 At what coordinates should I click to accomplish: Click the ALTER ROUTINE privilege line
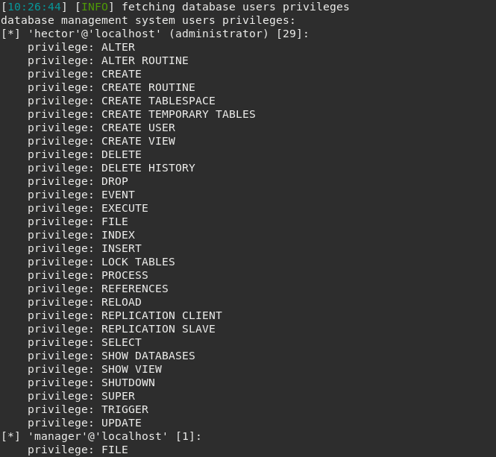pos(108,60)
